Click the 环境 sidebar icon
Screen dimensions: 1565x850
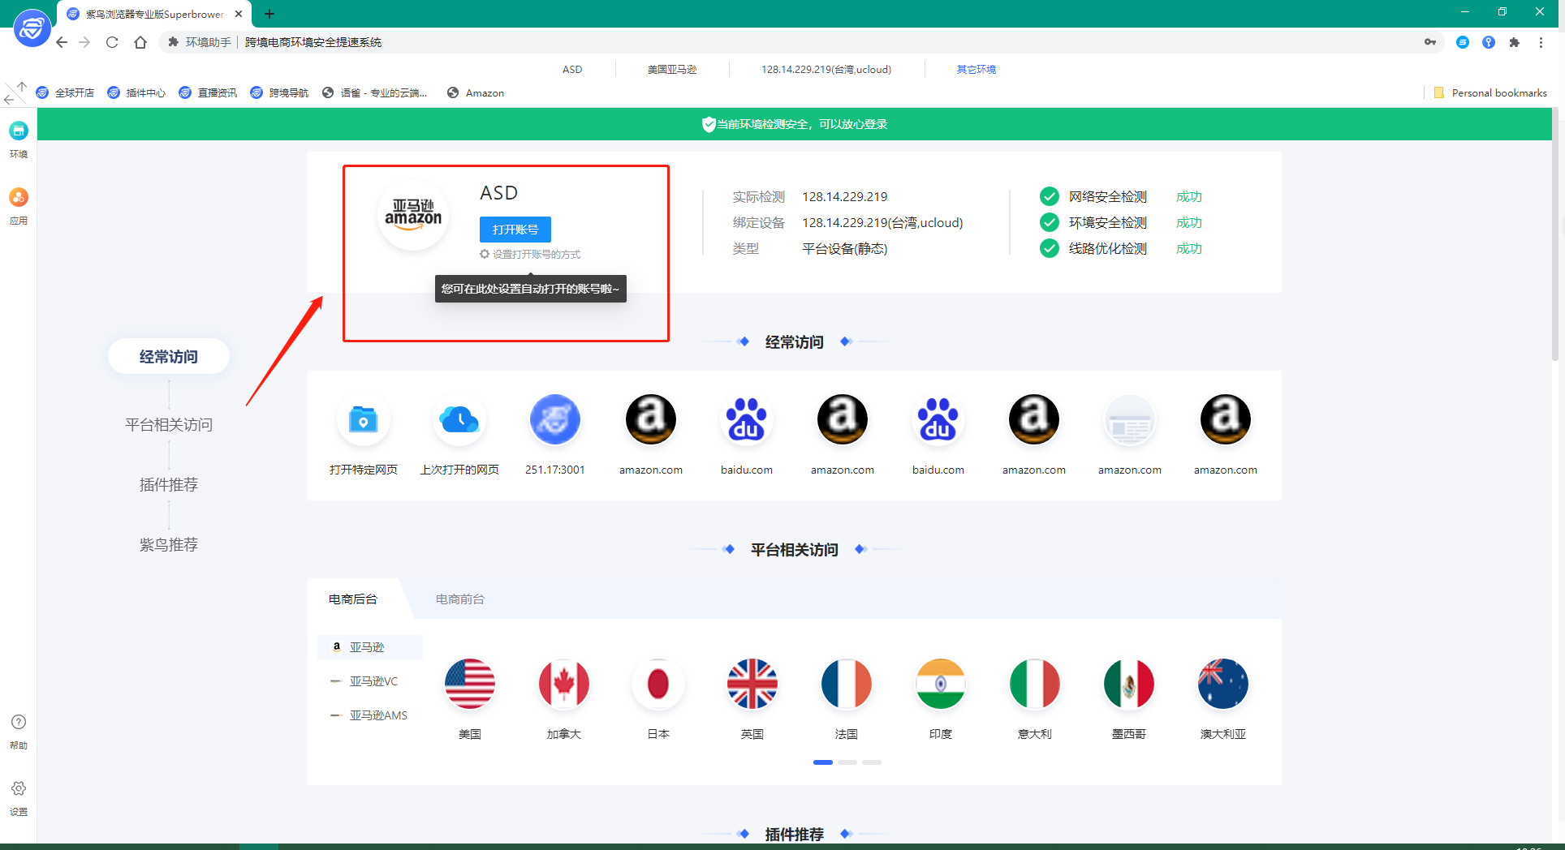pyautogui.click(x=19, y=131)
